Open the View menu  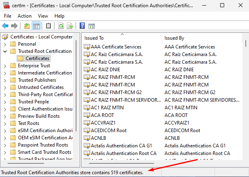(43, 16)
